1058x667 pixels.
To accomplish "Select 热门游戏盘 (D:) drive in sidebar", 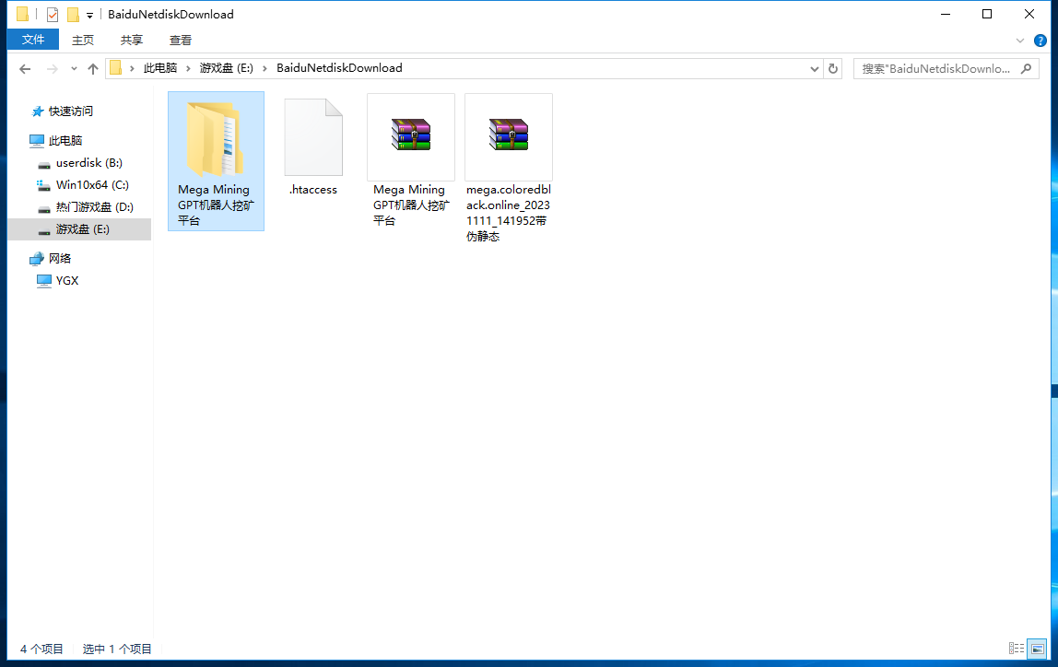I will tap(94, 207).
